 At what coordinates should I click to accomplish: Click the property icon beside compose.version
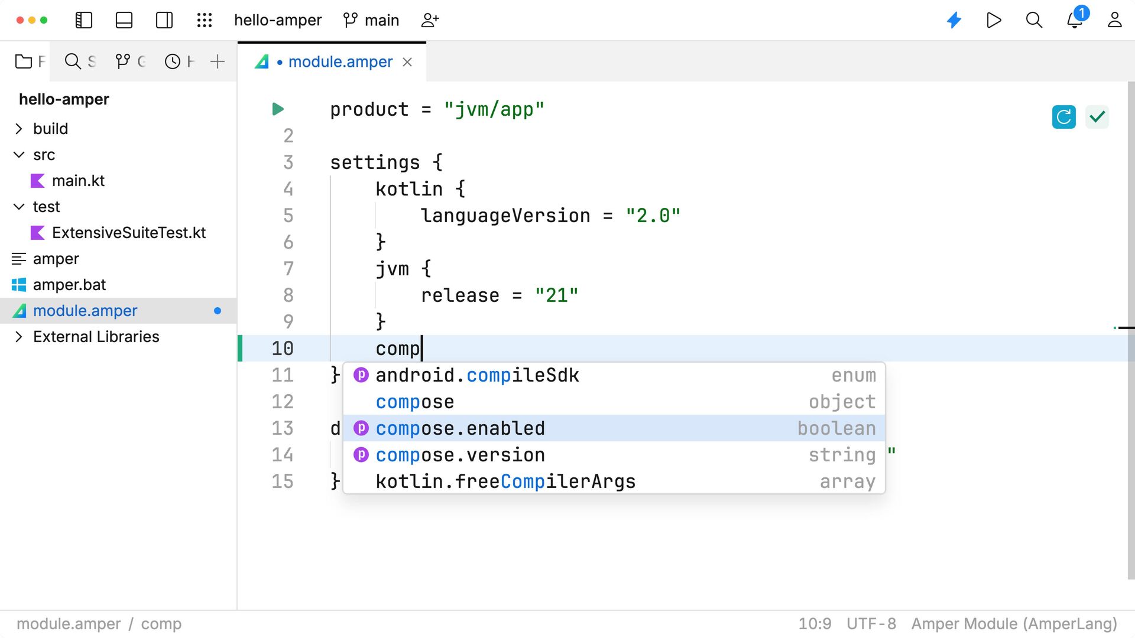361,455
